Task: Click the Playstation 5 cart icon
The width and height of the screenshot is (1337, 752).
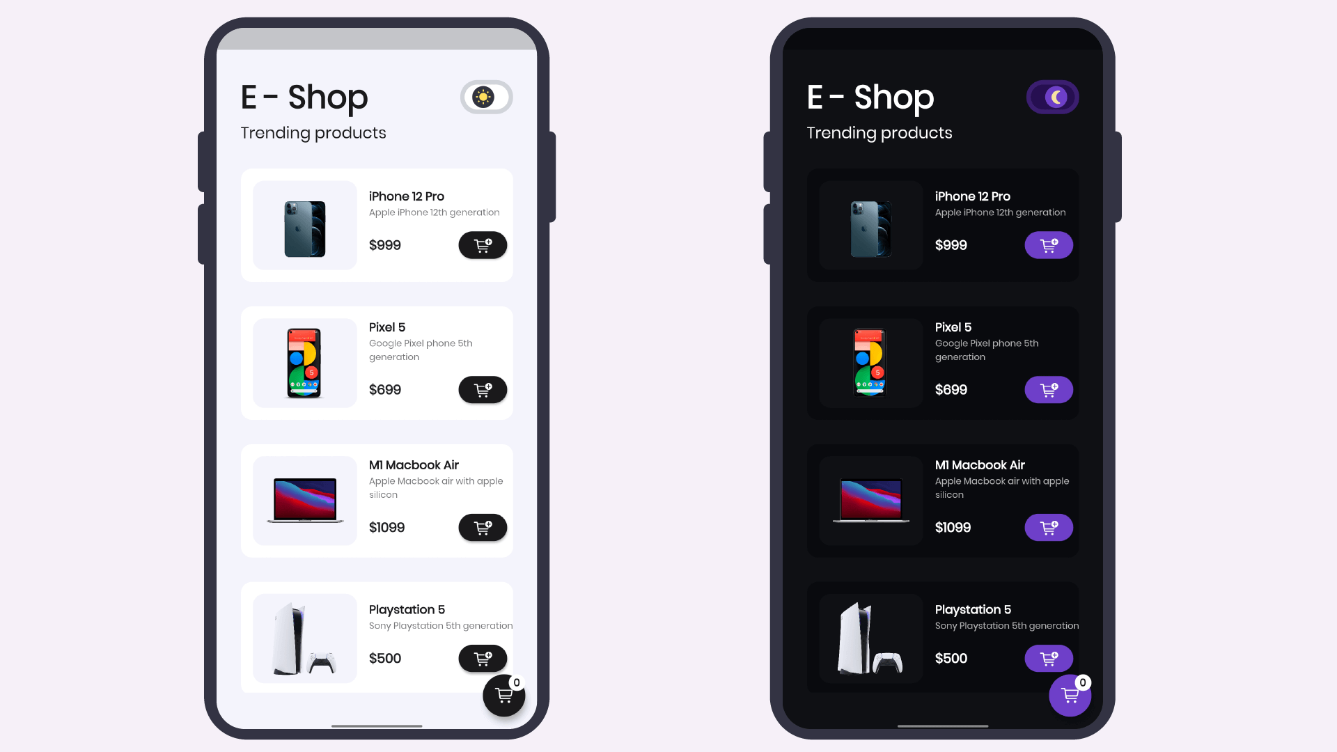Action: tap(483, 658)
